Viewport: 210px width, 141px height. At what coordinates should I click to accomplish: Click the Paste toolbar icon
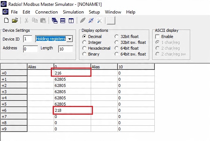coord(43,20)
